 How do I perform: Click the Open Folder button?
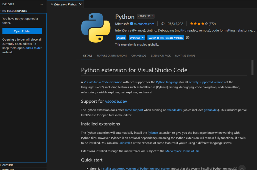tap(22, 31)
